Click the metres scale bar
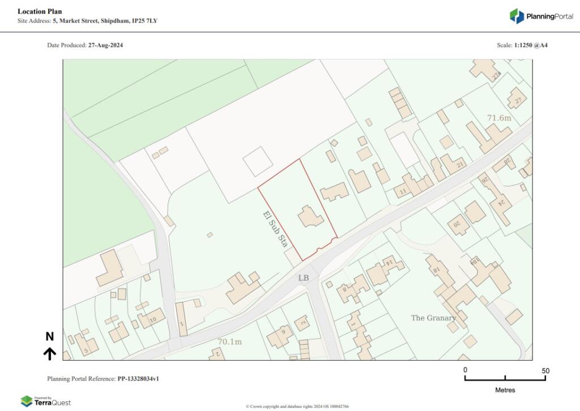The width and height of the screenshot is (580, 411). 505,378
